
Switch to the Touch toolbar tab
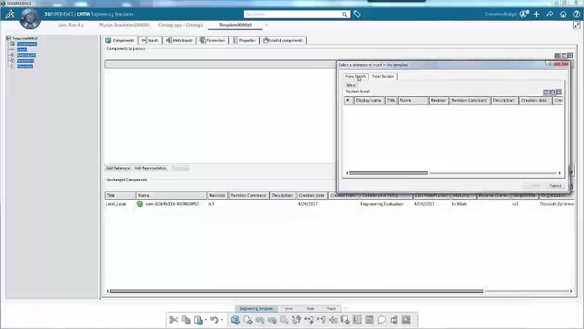coord(332,308)
